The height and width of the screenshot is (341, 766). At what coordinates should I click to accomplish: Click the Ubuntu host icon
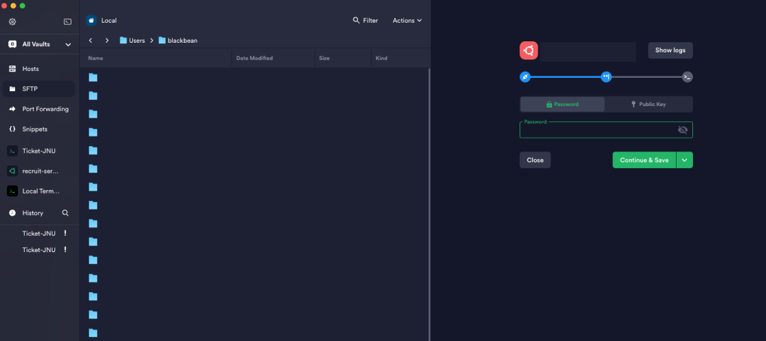[x=529, y=50]
